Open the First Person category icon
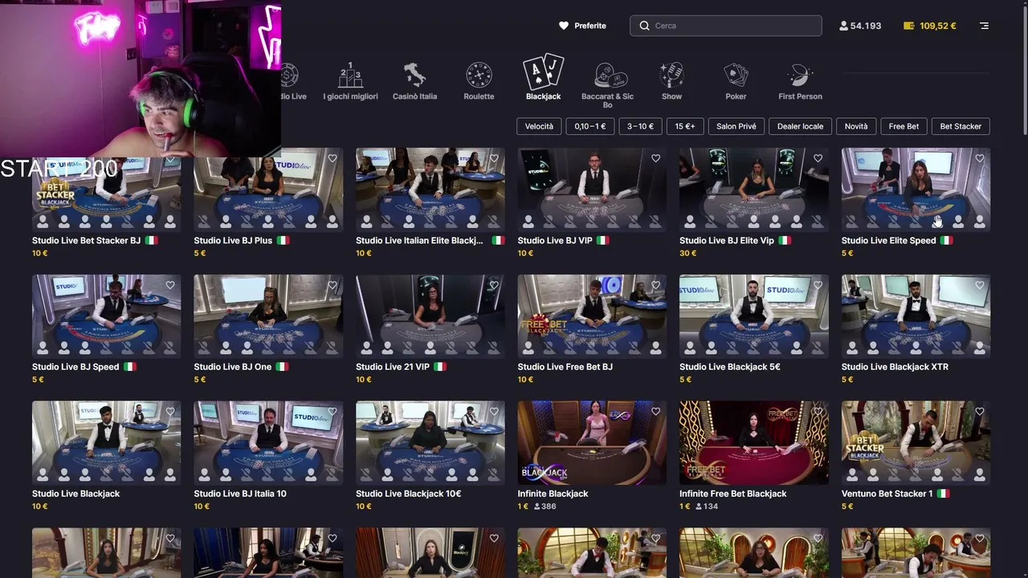This screenshot has height=578, width=1028. [x=800, y=75]
